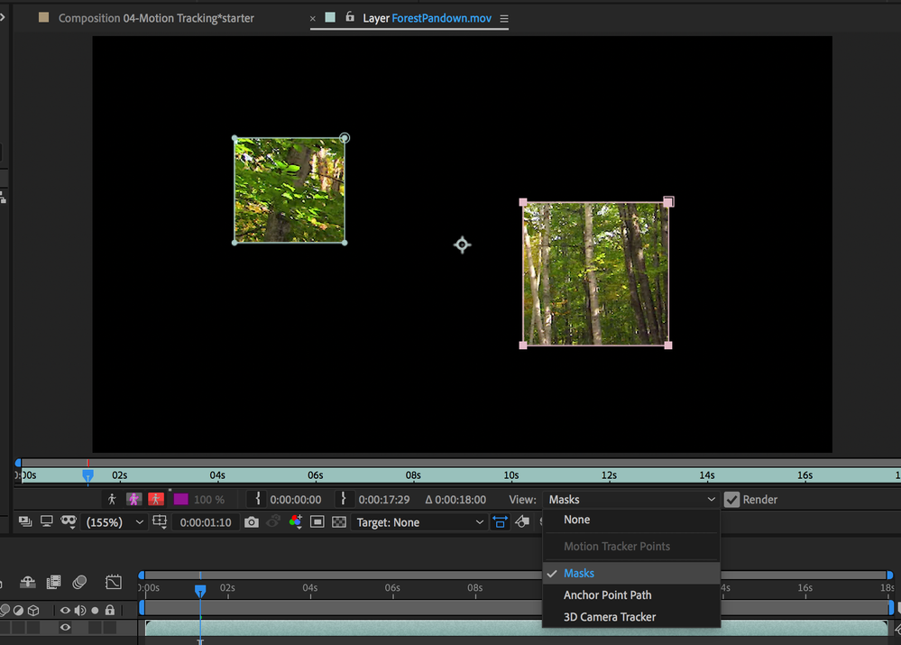Screen dimensions: 901x645
Task: Toggle Motion Blur circles icon in timeline
Action: 80,582
